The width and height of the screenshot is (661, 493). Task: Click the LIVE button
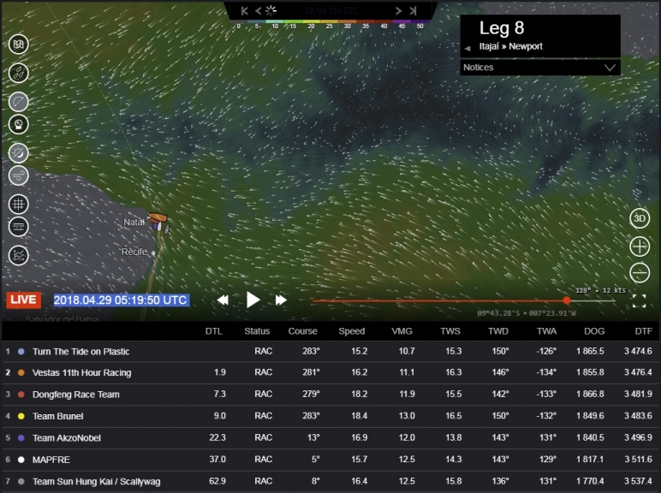click(24, 300)
